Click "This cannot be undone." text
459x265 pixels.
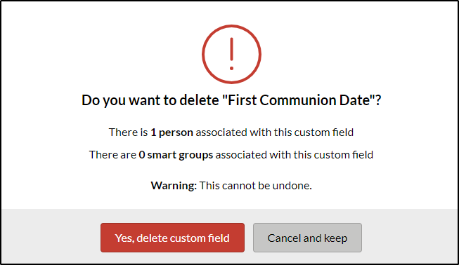(256, 186)
